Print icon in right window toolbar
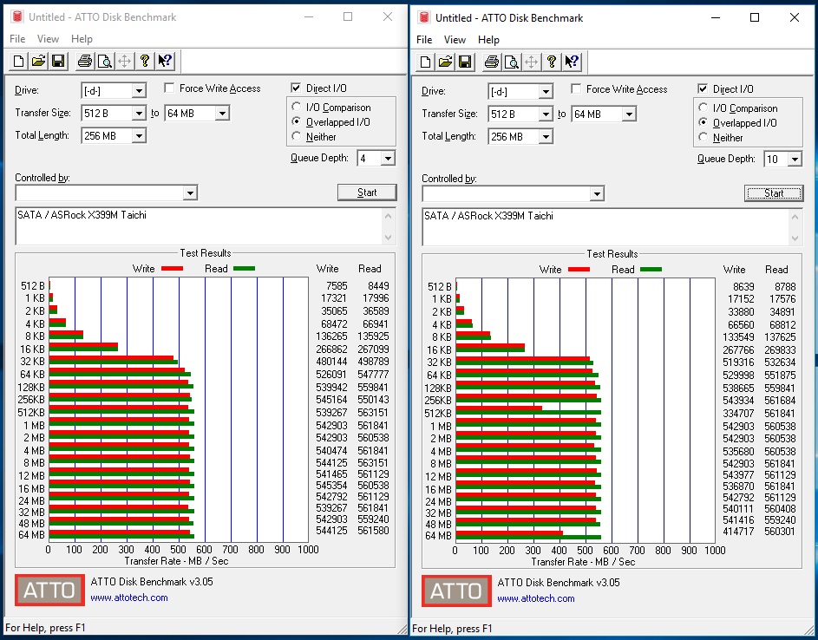The image size is (818, 640). click(491, 62)
